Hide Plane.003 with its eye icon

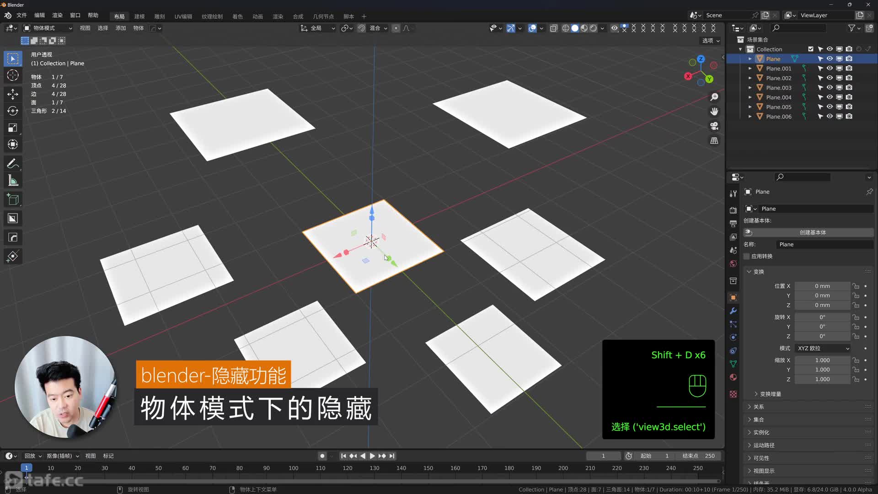(830, 88)
